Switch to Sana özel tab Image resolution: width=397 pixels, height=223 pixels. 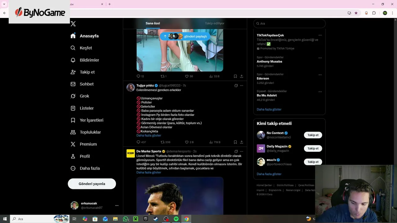click(153, 23)
